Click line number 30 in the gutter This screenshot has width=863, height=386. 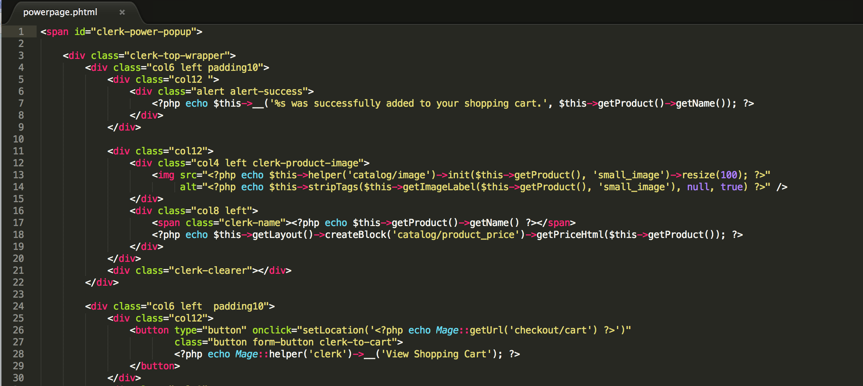(18, 378)
